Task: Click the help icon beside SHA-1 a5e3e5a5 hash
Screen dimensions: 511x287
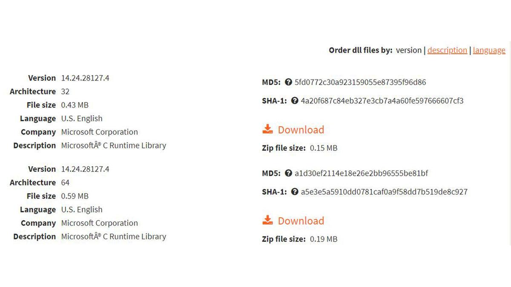Action: pos(295,192)
